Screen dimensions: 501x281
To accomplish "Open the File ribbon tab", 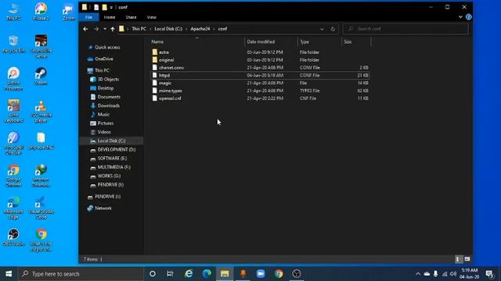I will tap(88, 17).
